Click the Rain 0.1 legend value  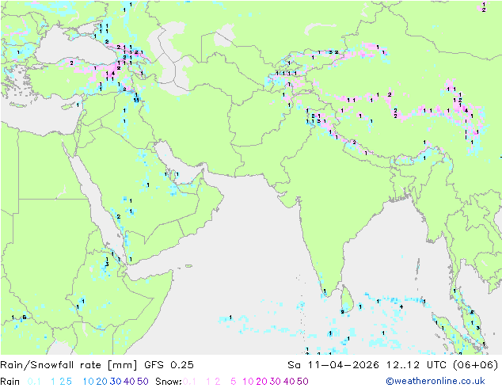click(34, 382)
